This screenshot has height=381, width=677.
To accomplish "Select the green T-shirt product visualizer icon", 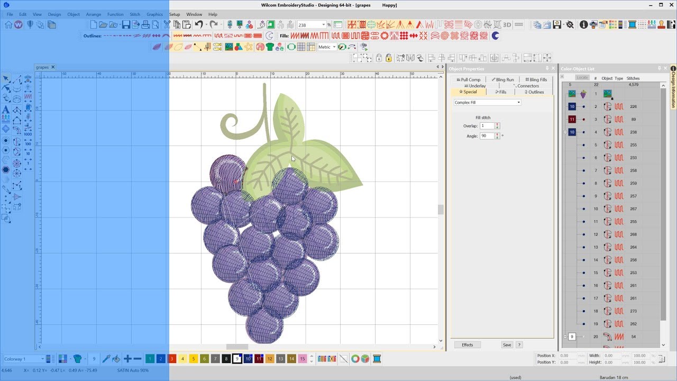I will pos(270,47).
